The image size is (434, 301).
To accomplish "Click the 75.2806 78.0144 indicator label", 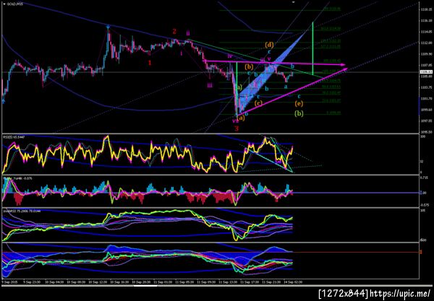I will (22, 211).
